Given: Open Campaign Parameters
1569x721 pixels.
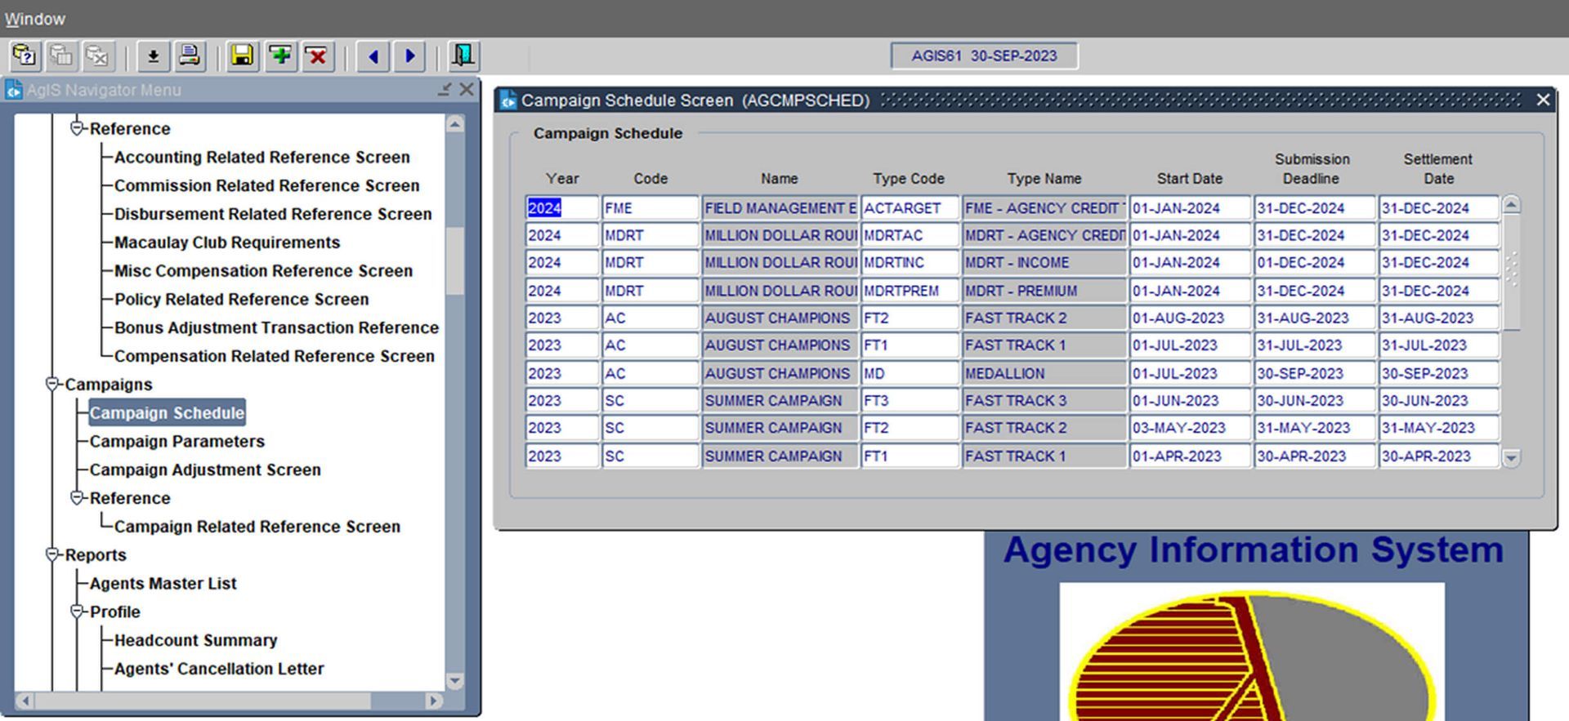Looking at the screenshot, I should (x=177, y=441).
